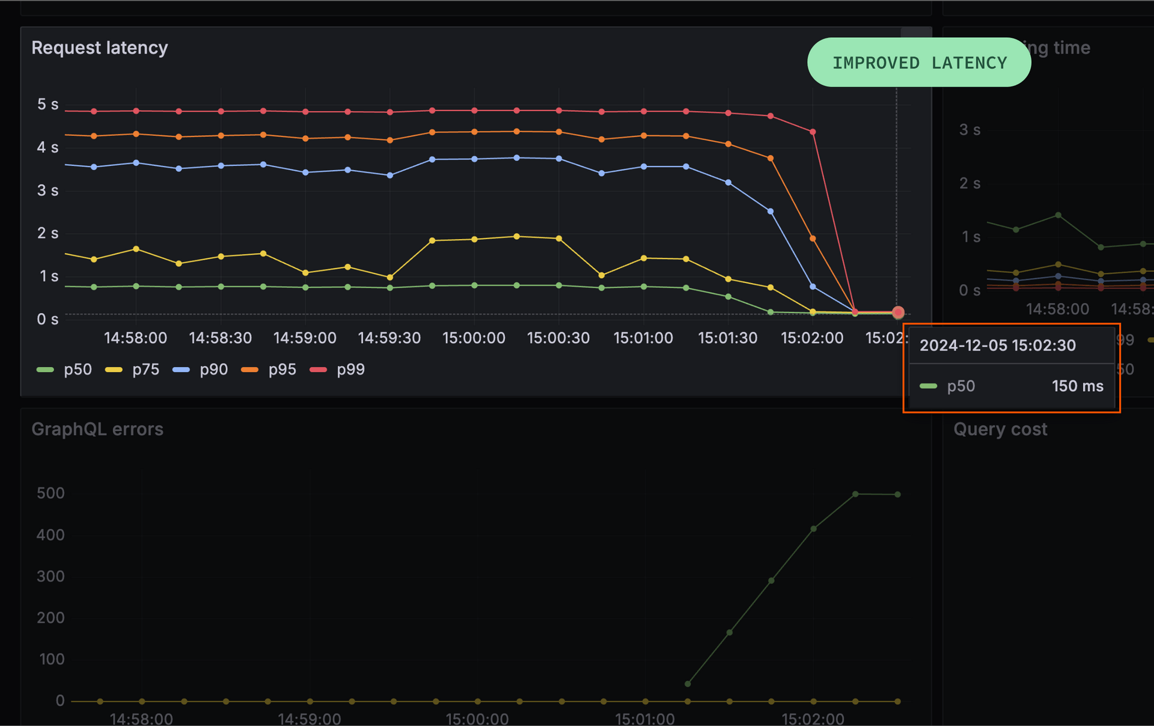Hide the p99 series from the latency chart

coord(352,369)
